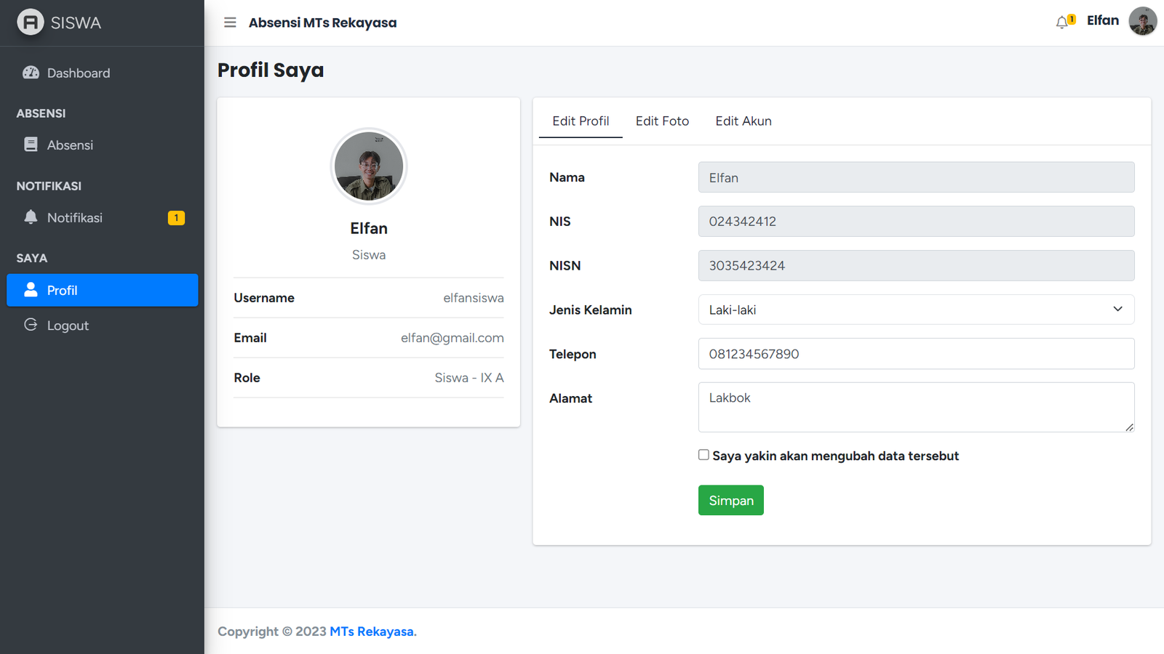Focus the Alamat text area
This screenshot has width=1164, height=654.
click(915, 407)
